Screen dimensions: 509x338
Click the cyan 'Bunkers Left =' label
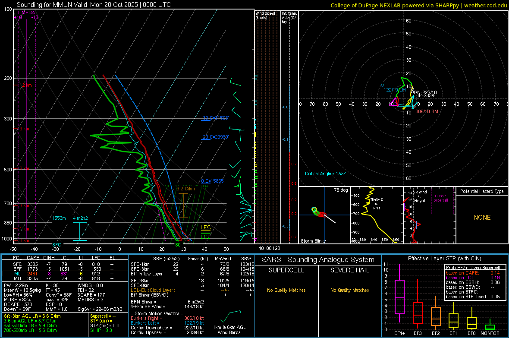click(x=145, y=323)
